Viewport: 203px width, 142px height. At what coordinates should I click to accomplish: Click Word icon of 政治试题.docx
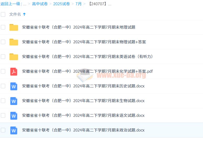tap(14, 130)
